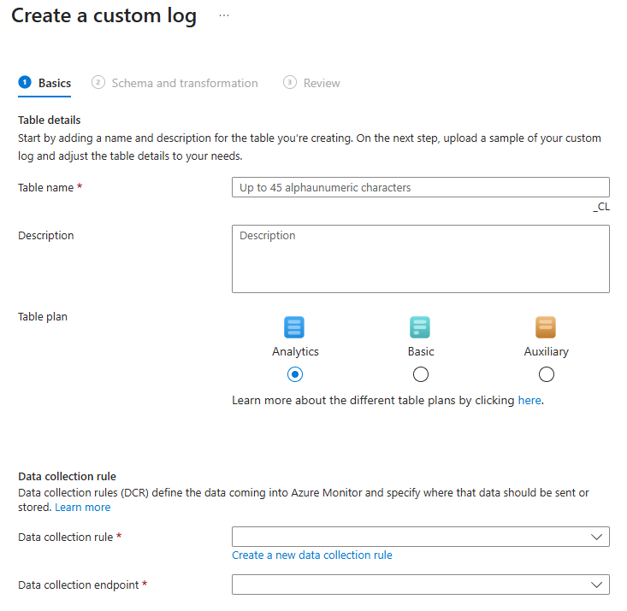Viewport: 627px width, 611px height.
Task: Click the Basic table plan icon
Action: [420, 327]
